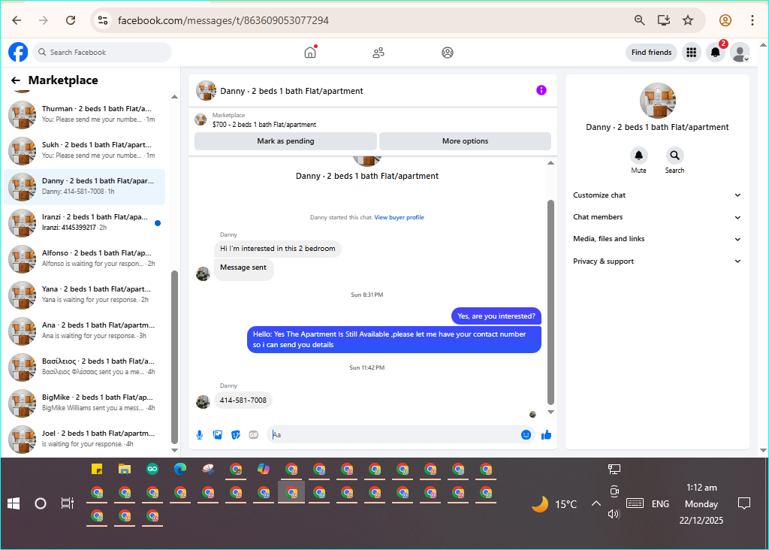
Task: Click chat scrollbar down arrow
Action: pos(550,412)
